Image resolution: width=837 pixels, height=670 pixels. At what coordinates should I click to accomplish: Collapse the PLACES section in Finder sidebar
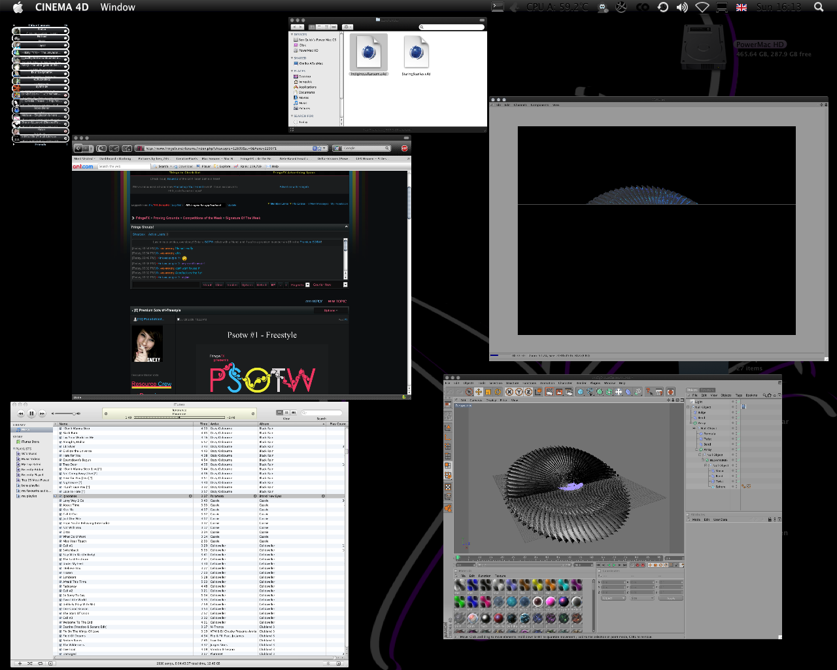pos(292,71)
